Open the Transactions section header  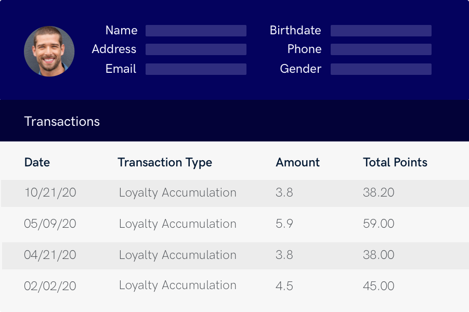62,122
